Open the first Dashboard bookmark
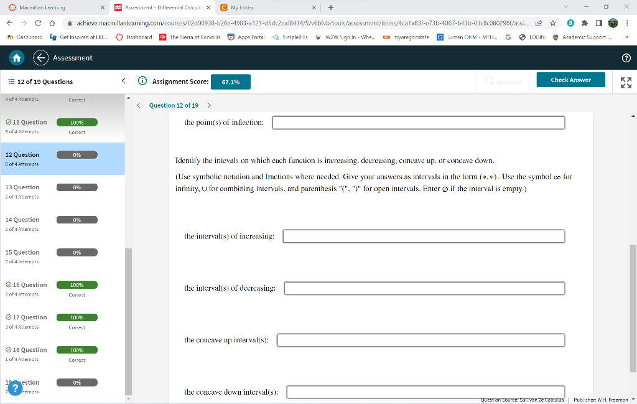 [x=25, y=37]
